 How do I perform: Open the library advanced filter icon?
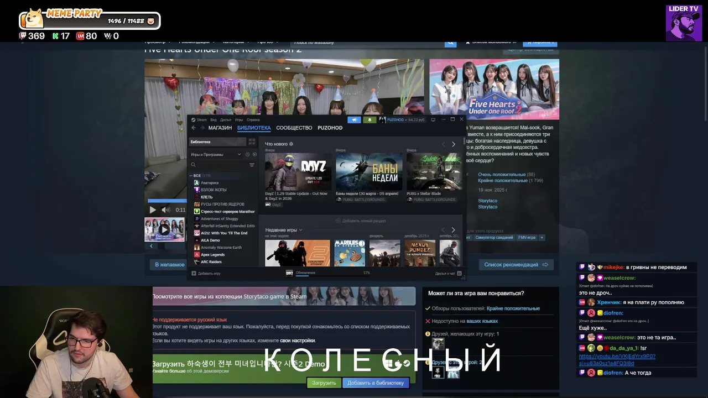(252, 165)
